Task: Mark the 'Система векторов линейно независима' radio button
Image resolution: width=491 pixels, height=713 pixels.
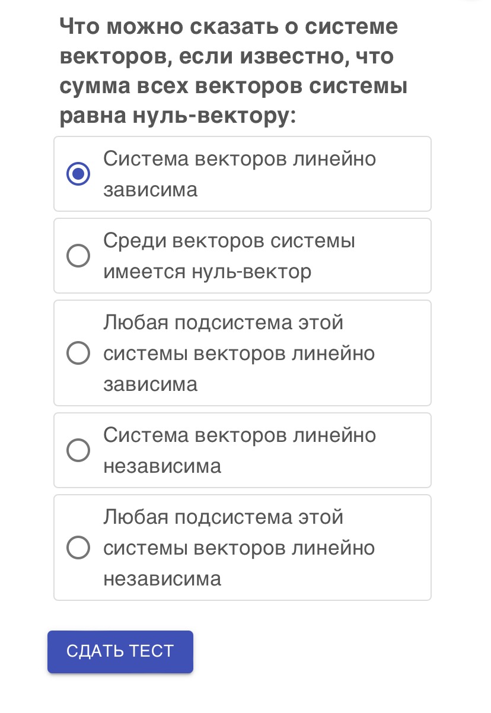Action: (78, 450)
